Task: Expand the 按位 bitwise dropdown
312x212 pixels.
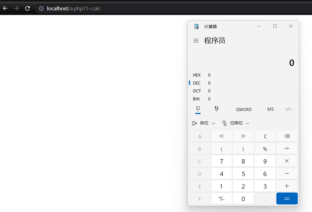Action: 203,123
